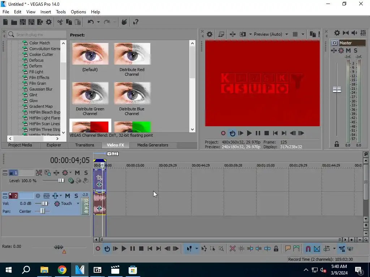Click the master FX icon in Master bus

[x=334, y=50]
